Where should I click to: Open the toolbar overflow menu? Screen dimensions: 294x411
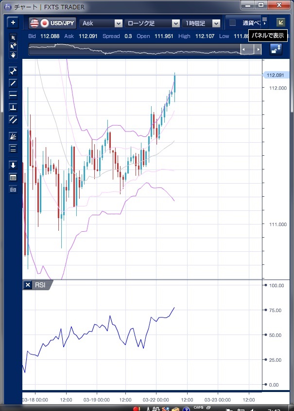(x=264, y=20)
